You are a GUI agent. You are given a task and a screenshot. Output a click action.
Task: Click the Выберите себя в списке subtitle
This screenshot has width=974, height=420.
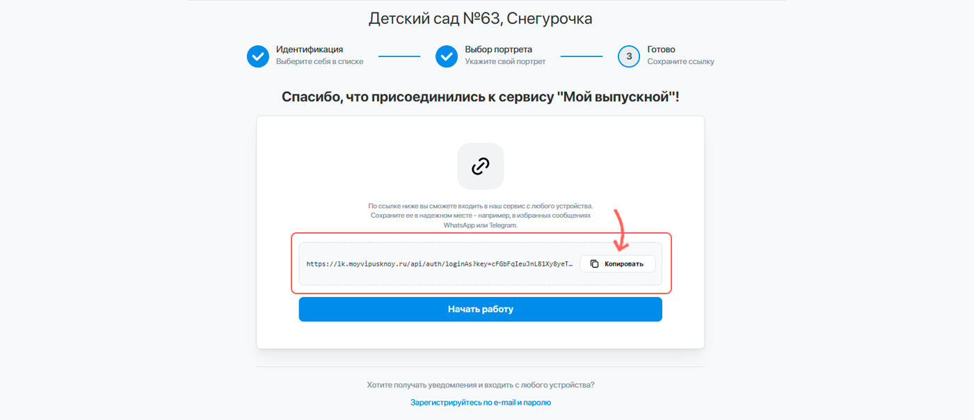click(319, 62)
